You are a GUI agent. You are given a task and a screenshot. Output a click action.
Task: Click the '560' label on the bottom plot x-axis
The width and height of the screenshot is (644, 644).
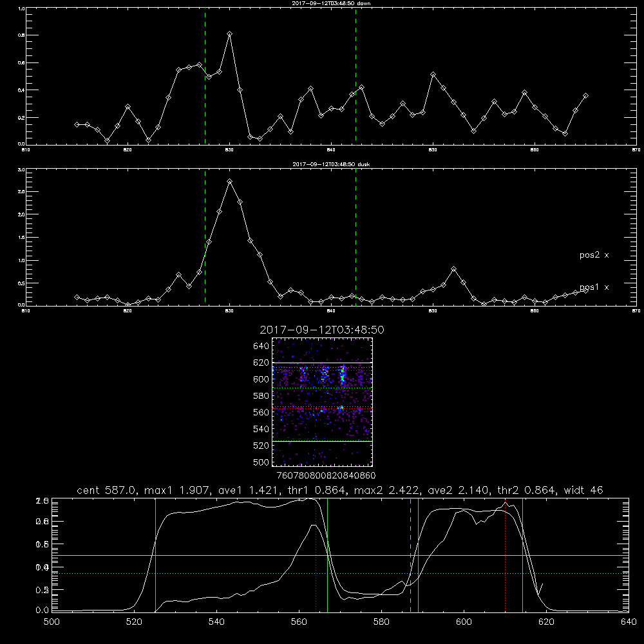pos(299,622)
